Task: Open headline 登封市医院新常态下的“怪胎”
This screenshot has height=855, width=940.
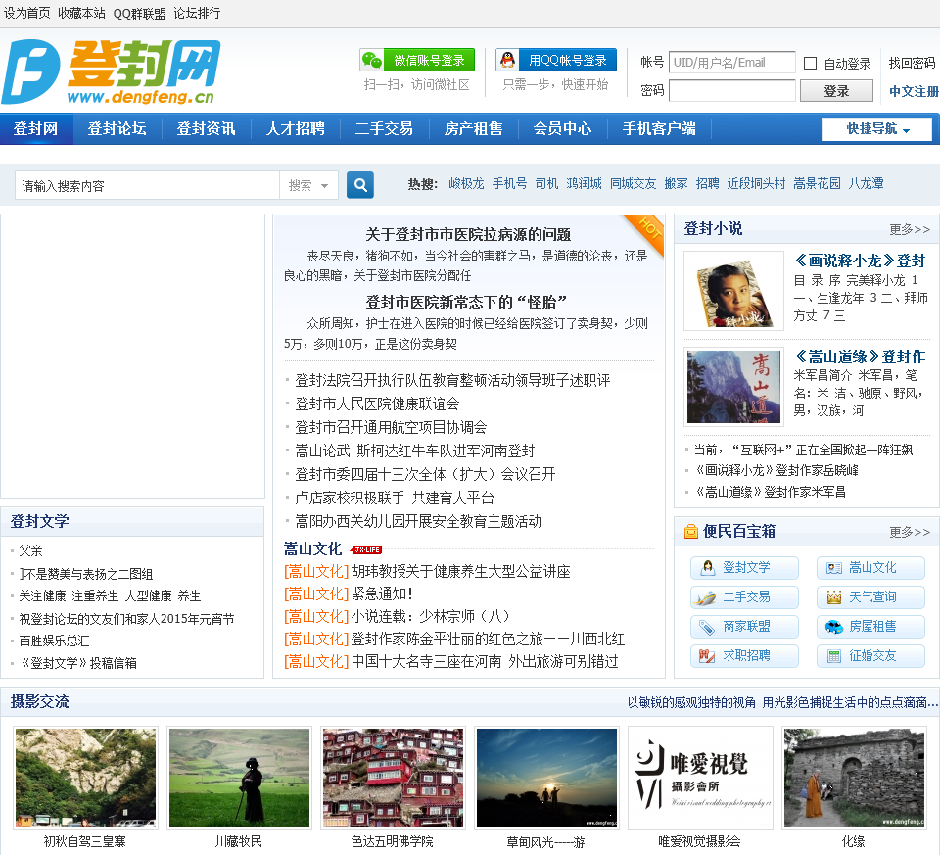Action: pyautogui.click(x=466, y=302)
